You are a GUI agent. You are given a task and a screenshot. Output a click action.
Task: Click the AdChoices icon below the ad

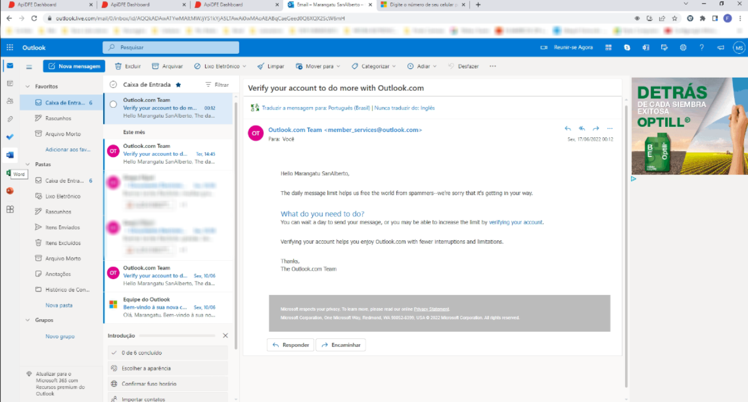pyautogui.click(x=634, y=179)
